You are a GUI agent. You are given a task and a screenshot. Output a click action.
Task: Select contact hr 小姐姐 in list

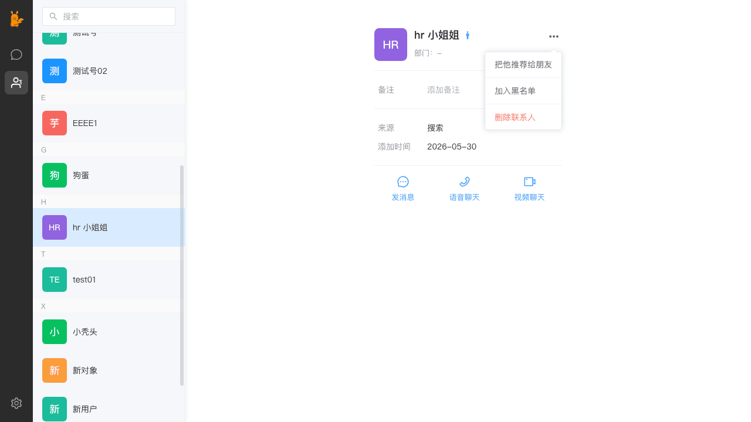coord(109,227)
